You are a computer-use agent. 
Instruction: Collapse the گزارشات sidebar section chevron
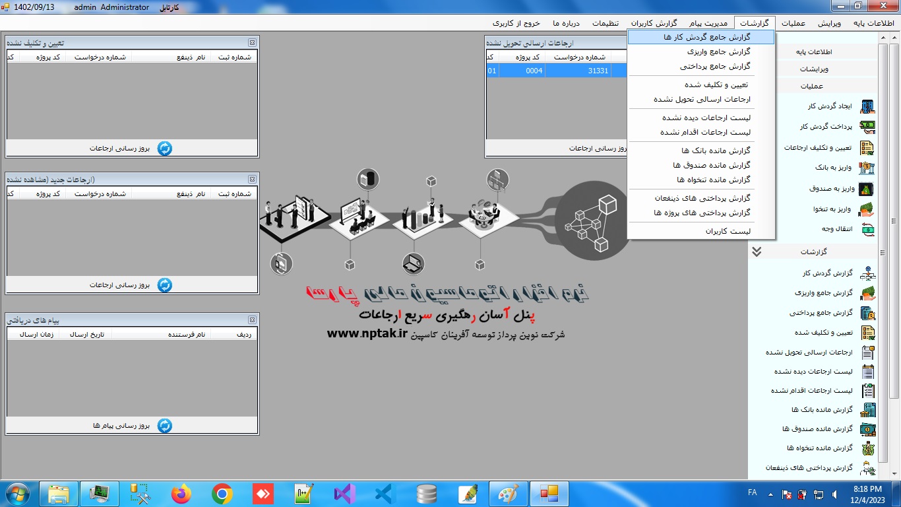coord(757,252)
